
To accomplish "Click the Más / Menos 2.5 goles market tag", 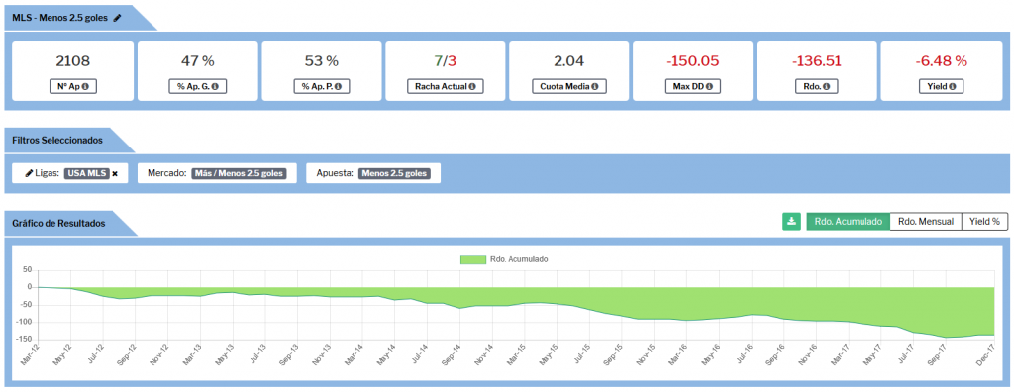I will (x=240, y=173).
